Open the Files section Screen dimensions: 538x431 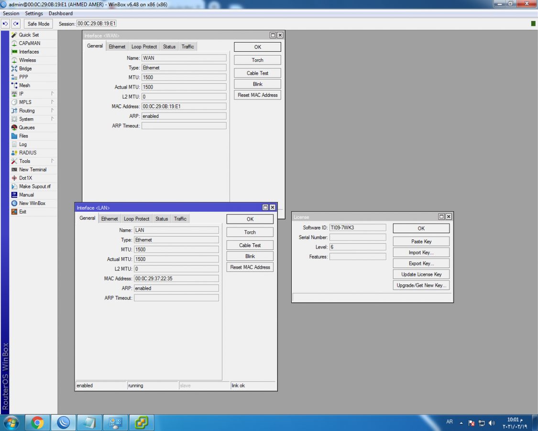[23, 136]
